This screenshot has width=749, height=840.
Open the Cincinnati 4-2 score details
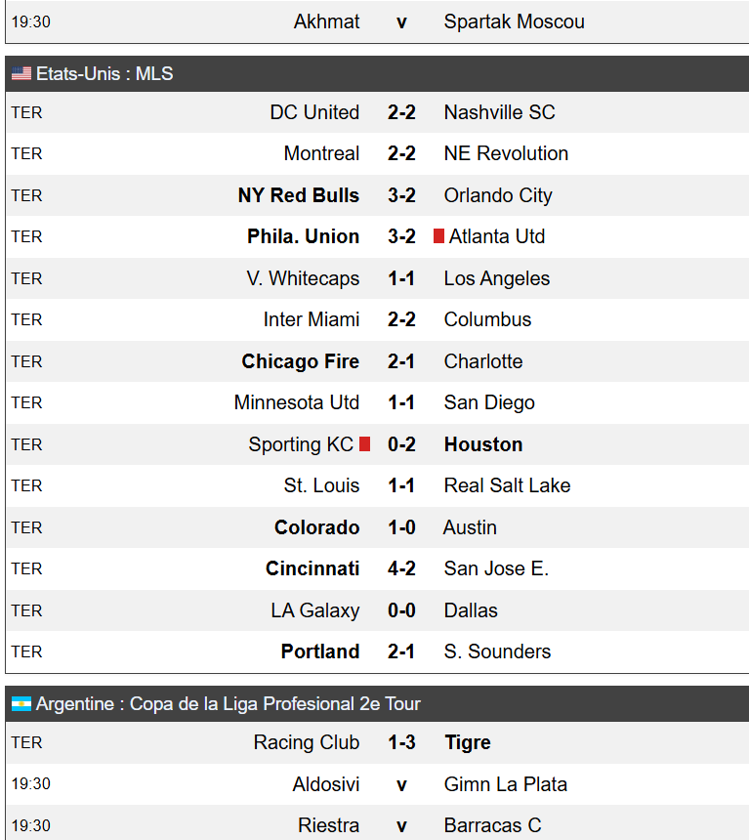tap(401, 568)
